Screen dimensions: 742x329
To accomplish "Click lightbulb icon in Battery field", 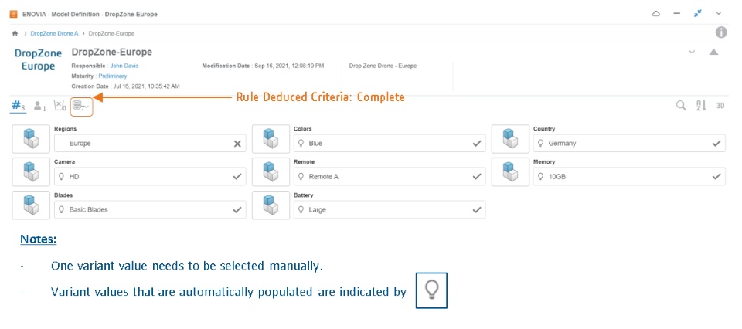I will [301, 209].
